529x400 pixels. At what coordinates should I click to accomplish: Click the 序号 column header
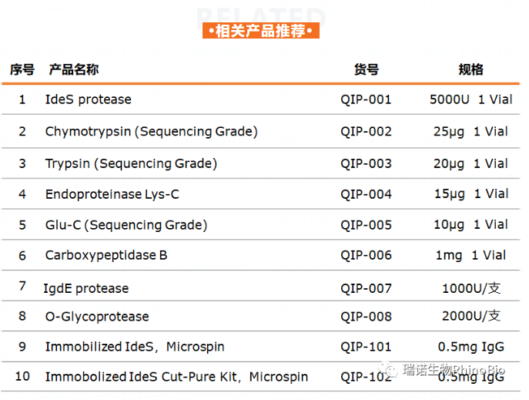22,69
